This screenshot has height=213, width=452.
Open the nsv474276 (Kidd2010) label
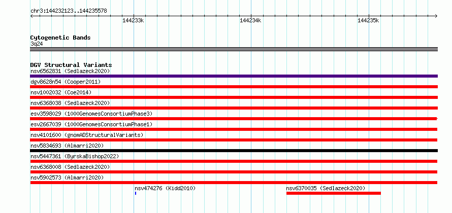tap(165, 188)
